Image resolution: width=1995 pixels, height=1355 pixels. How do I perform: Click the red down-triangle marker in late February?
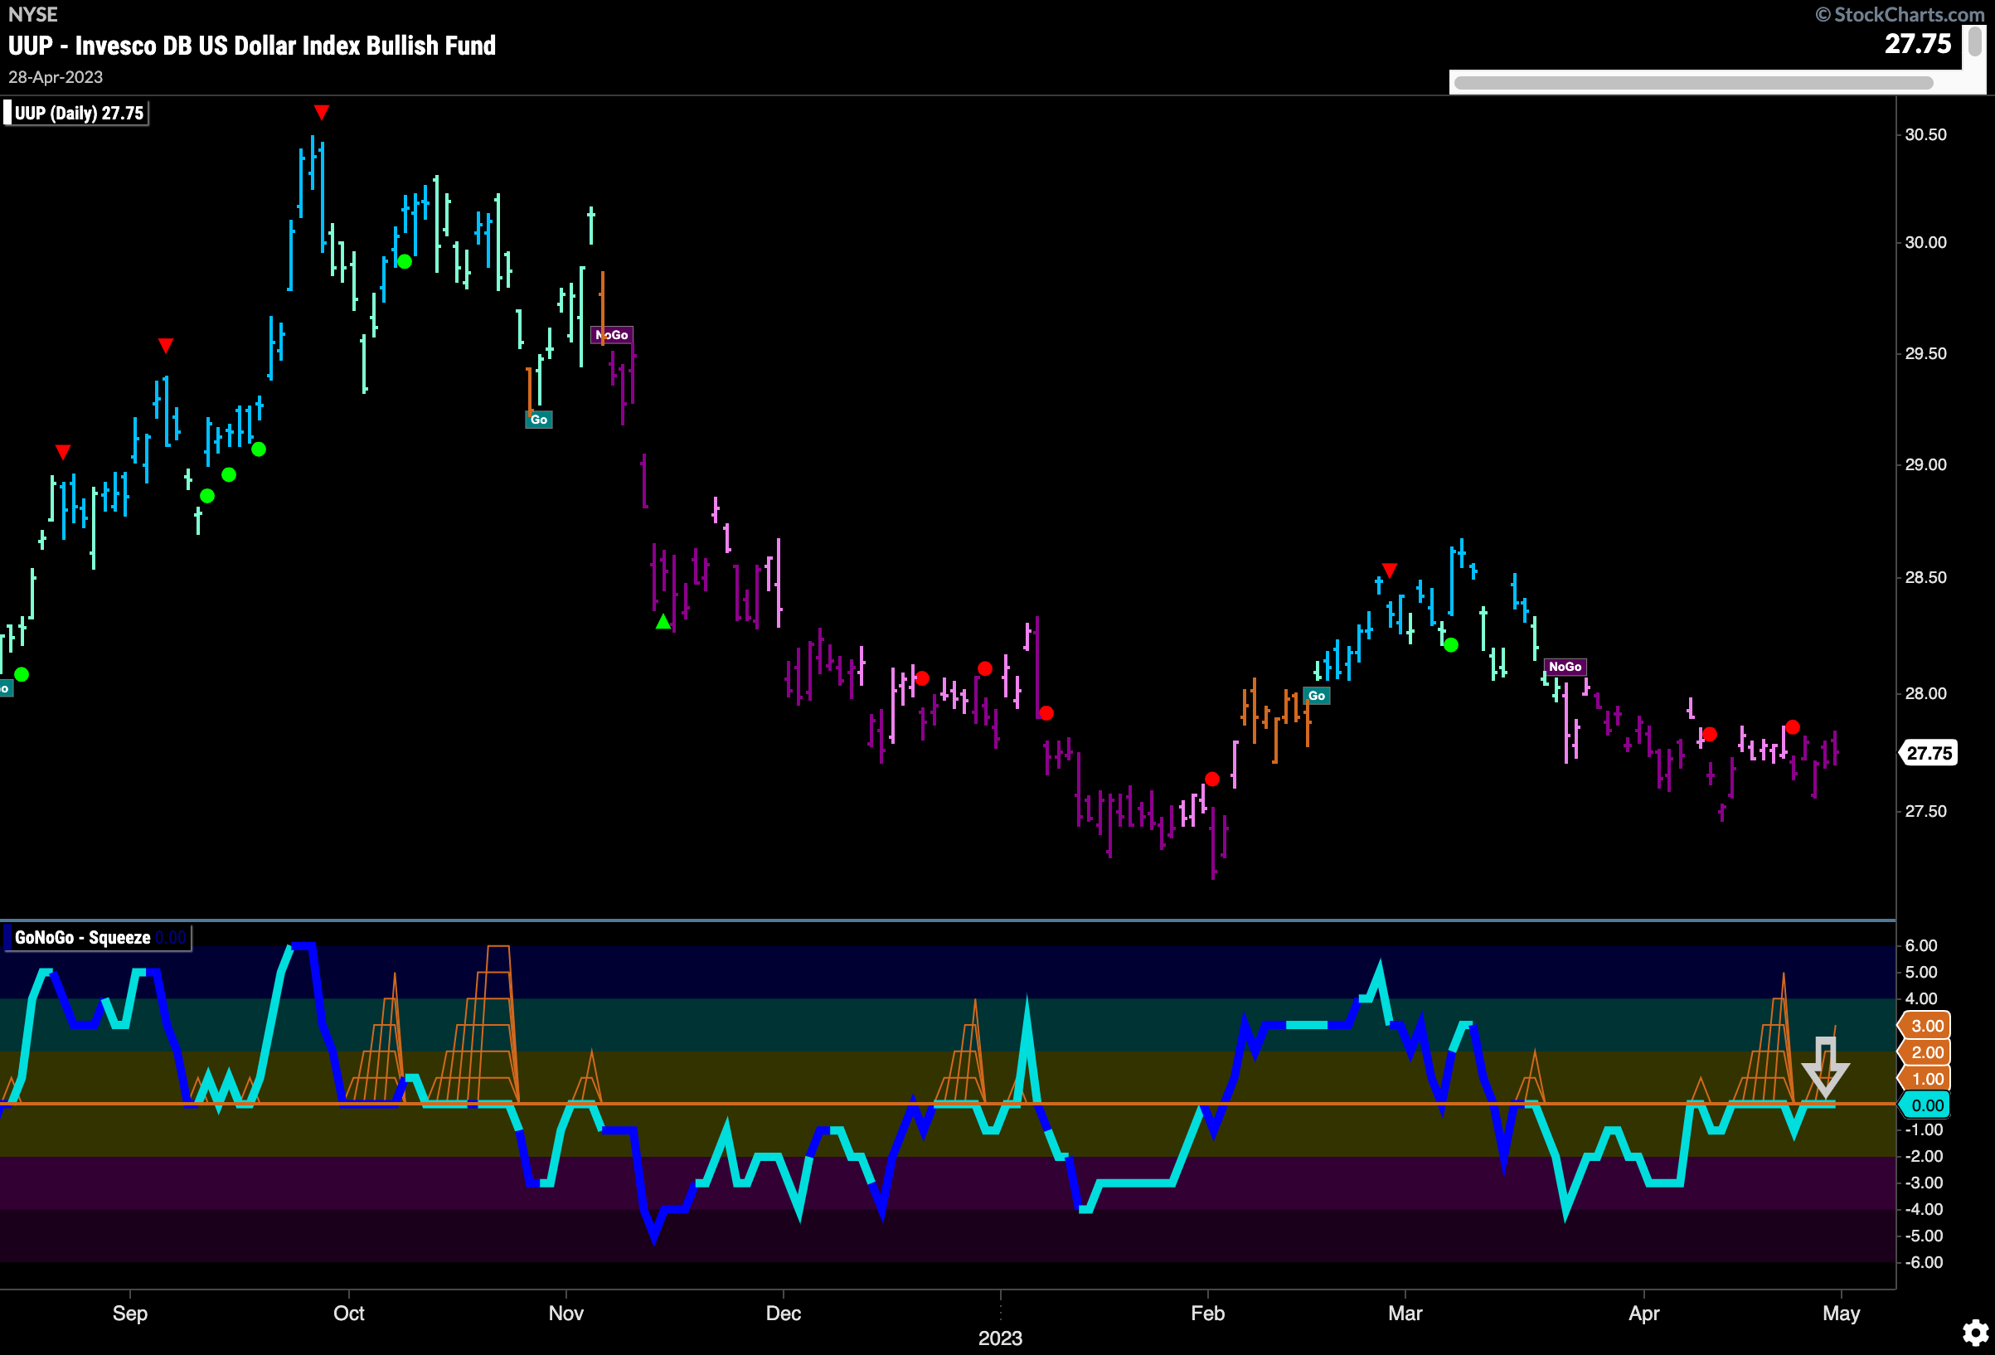tap(1390, 571)
